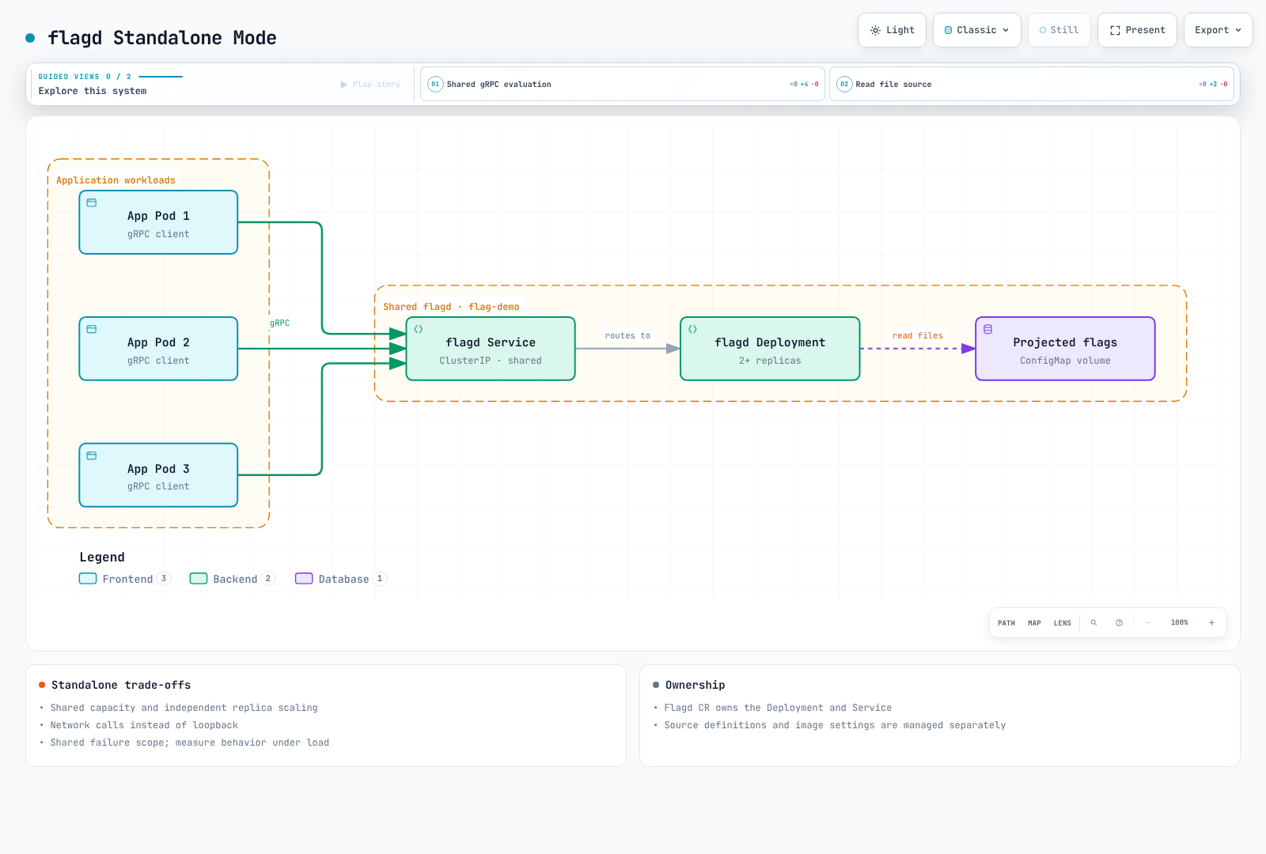Click the Legend heading
Image resolution: width=1266 pixels, height=854 pixels.
tap(102, 557)
